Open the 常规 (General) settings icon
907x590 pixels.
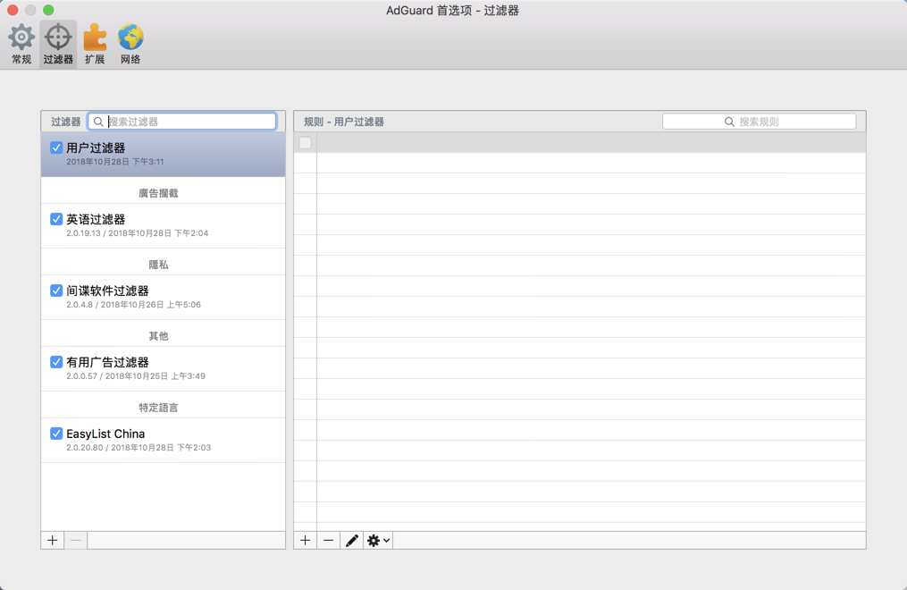tap(21, 38)
